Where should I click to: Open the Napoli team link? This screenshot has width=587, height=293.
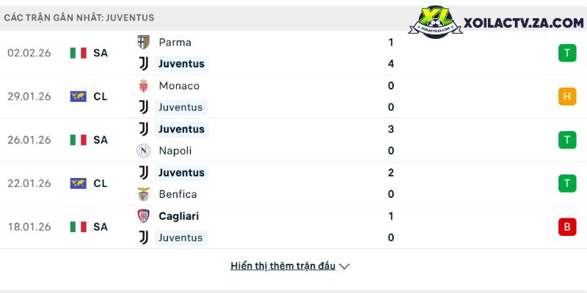pyautogui.click(x=175, y=151)
